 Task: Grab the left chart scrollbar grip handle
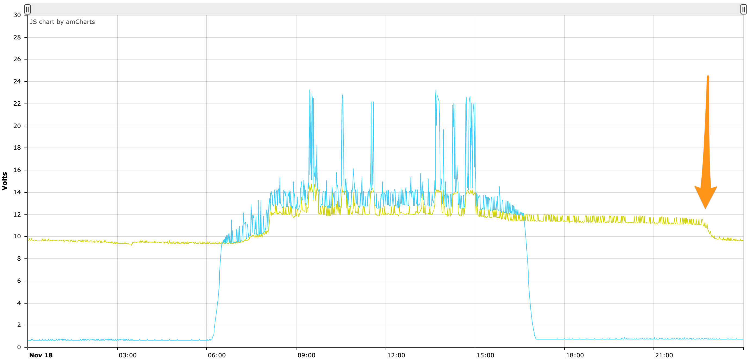(x=27, y=9)
